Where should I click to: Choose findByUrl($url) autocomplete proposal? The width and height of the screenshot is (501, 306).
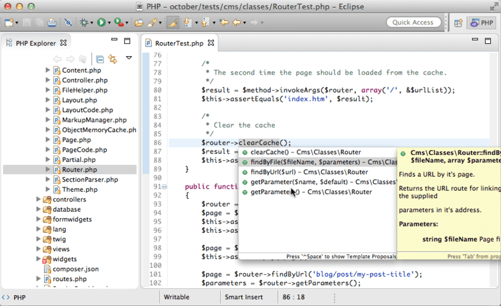(318, 172)
